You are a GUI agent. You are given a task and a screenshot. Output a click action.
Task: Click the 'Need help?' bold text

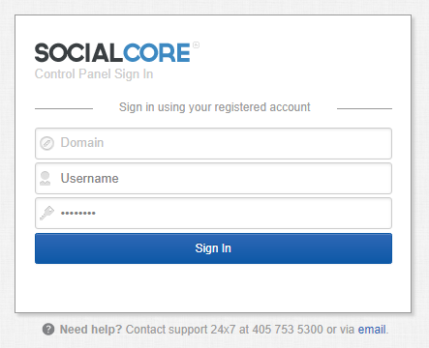[91, 330]
